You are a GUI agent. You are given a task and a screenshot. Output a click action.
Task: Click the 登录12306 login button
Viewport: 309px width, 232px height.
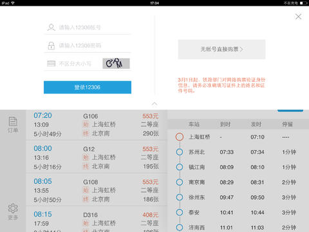click(88, 87)
